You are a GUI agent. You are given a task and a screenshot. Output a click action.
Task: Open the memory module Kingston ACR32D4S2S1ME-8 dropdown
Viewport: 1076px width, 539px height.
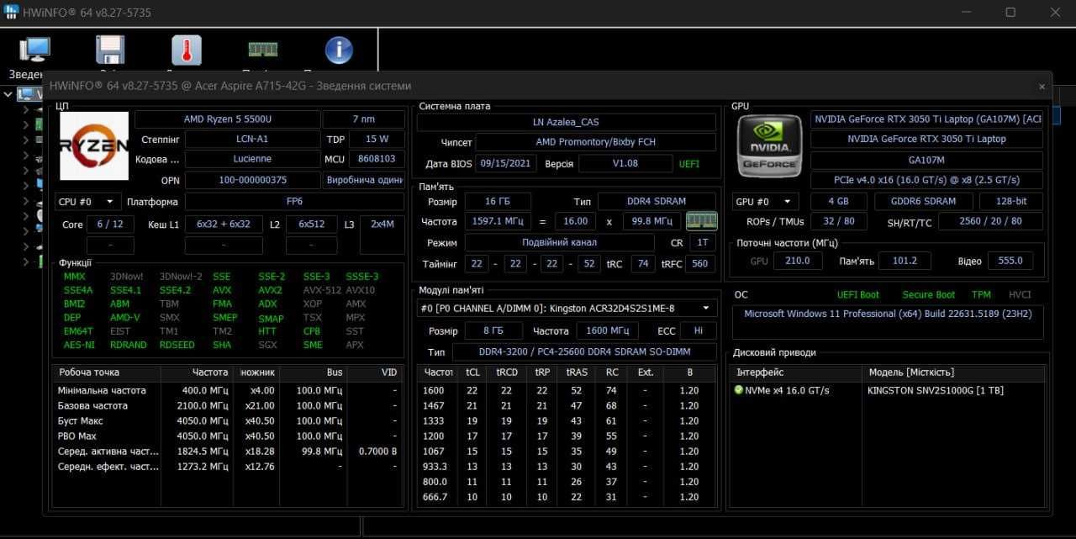coord(567,309)
